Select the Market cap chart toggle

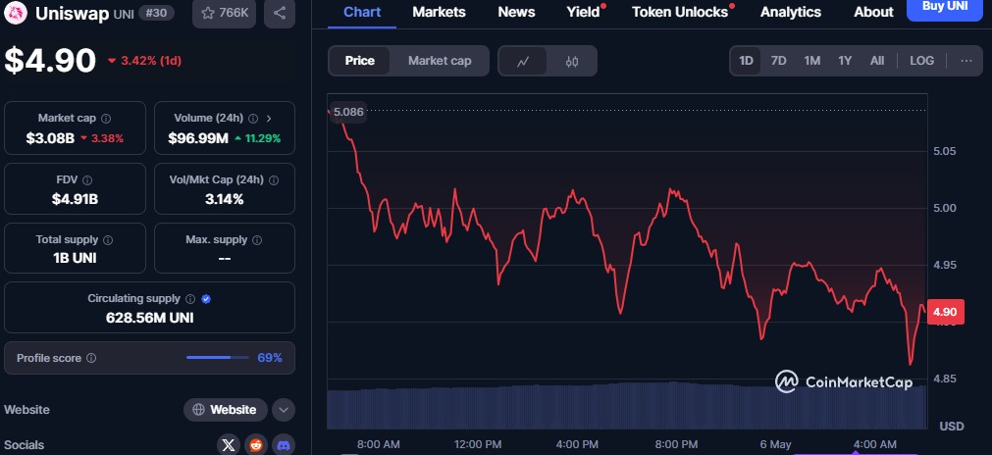click(440, 61)
